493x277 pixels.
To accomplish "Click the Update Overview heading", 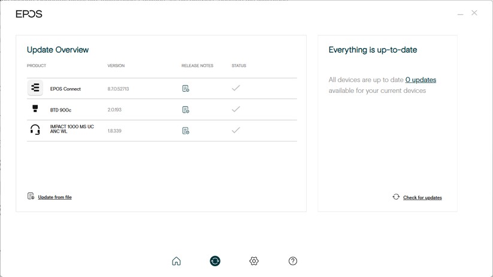I will coord(58,50).
